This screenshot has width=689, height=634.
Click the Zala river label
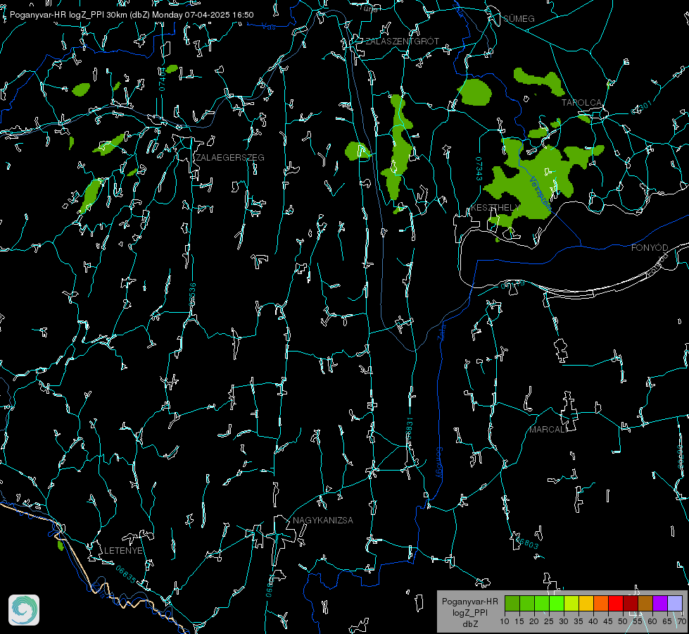click(x=442, y=331)
